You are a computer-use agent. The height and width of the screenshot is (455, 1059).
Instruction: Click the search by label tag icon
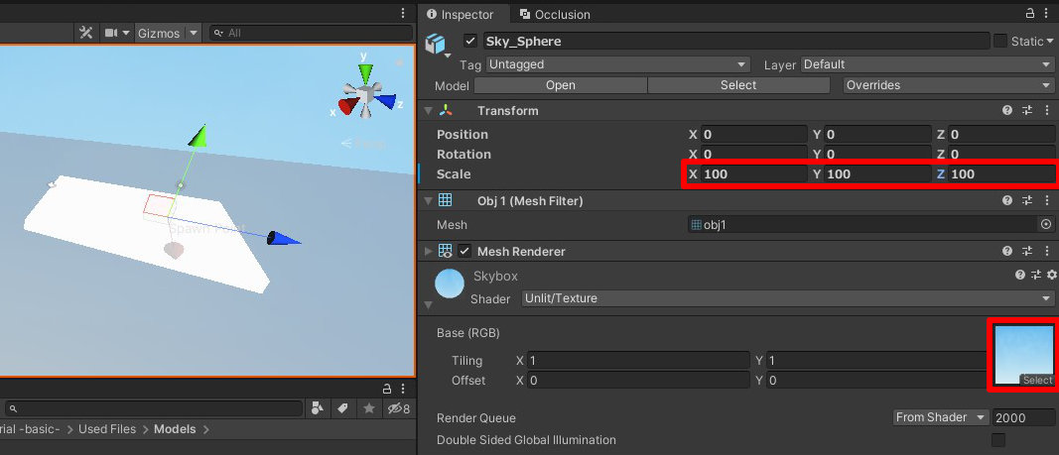point(342,408)
